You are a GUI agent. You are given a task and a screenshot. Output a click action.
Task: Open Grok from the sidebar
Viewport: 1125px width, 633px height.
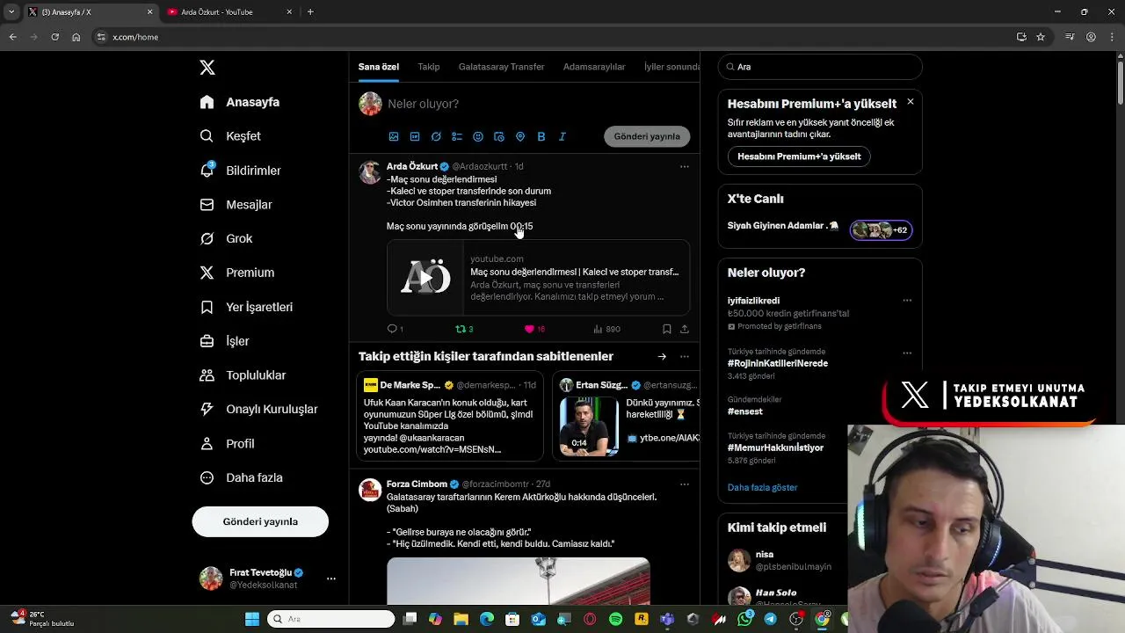(x=226, y=238)
